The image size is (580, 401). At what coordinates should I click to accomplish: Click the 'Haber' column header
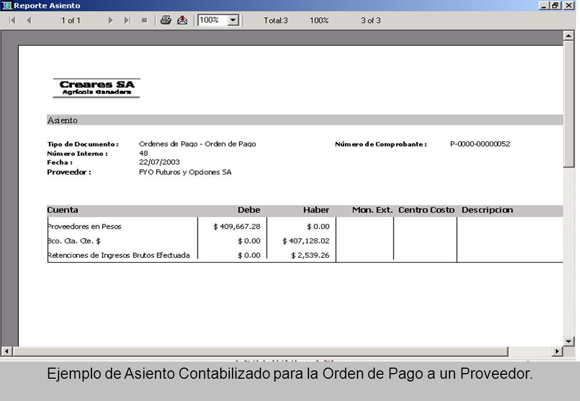[x=316, y=210]
